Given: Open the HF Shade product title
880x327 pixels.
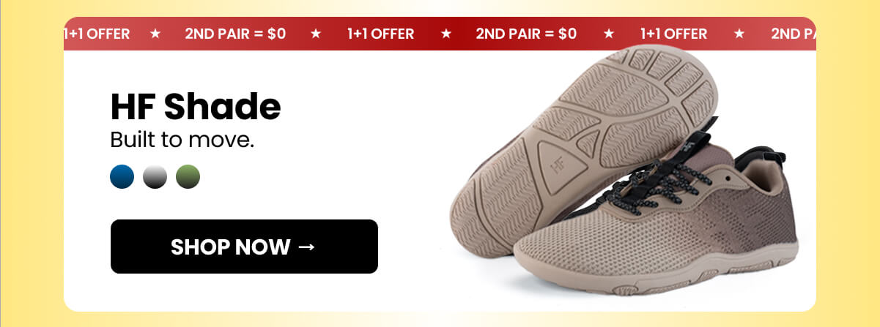Looking at the screenshot, I should pos(196,107).
